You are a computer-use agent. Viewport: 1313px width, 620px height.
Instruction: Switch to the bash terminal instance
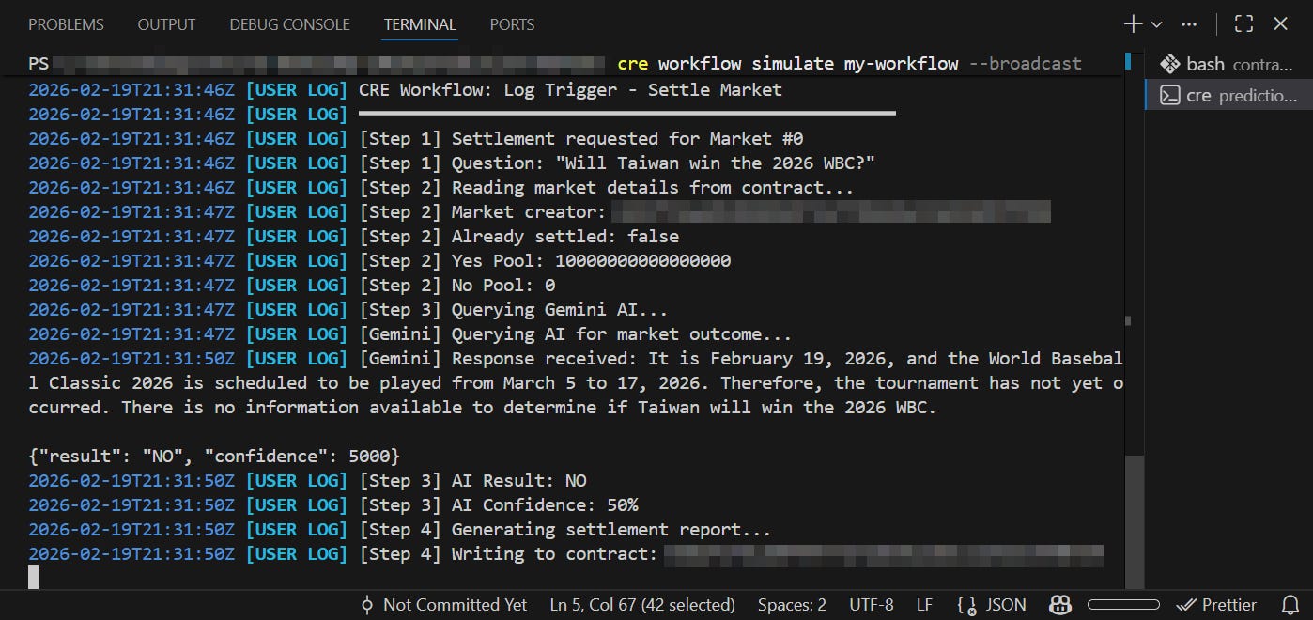1228,64
